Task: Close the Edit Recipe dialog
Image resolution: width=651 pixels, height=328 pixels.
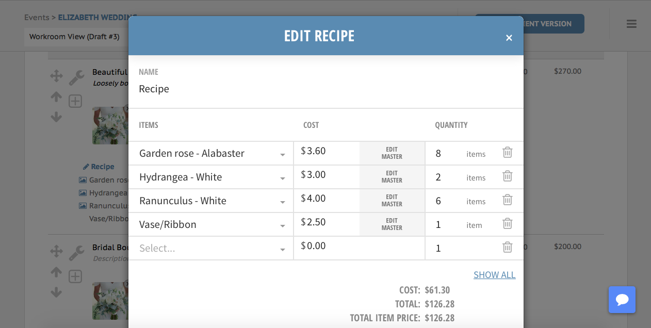Action: (509, 38)
